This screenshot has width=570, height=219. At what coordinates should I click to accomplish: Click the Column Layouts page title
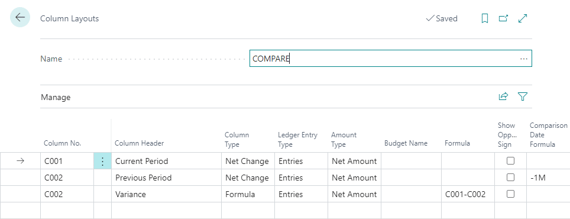pyautogui.click(x=69, y=18)
